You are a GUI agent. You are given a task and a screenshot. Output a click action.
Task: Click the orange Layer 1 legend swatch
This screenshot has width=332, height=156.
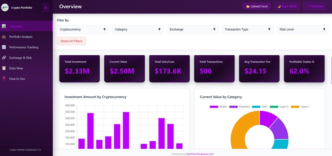pyautogui.click(x=295, y=107)
